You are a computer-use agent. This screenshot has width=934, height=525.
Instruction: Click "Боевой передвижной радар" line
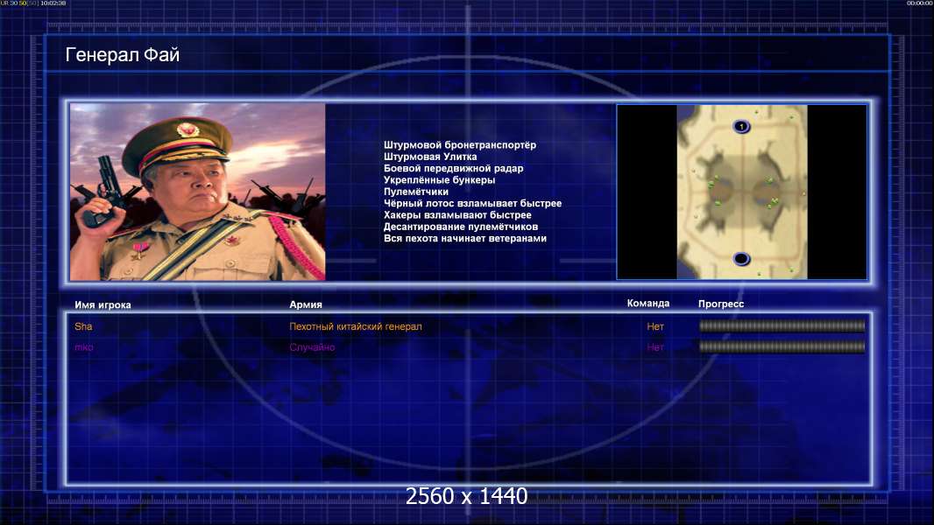pos(453,168)
